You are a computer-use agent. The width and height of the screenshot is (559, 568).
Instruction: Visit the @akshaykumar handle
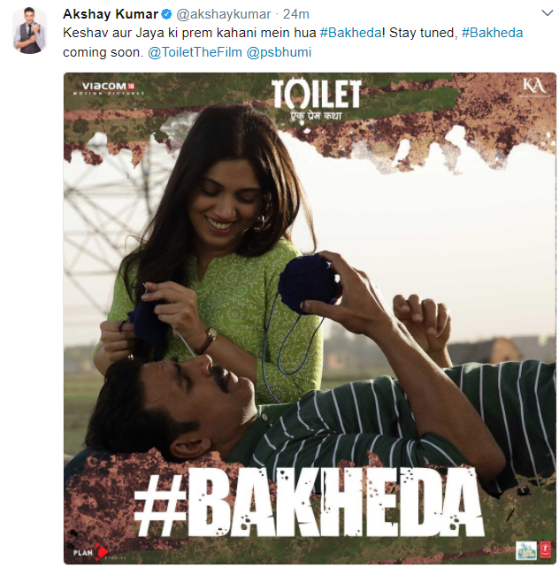point(224,14)
